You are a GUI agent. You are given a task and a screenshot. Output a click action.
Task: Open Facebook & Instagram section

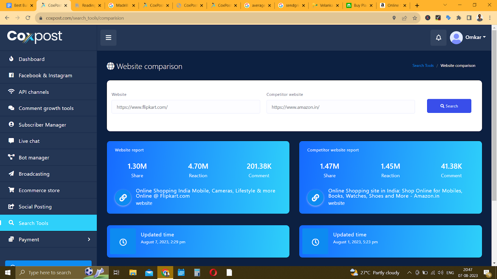point(48,75)
